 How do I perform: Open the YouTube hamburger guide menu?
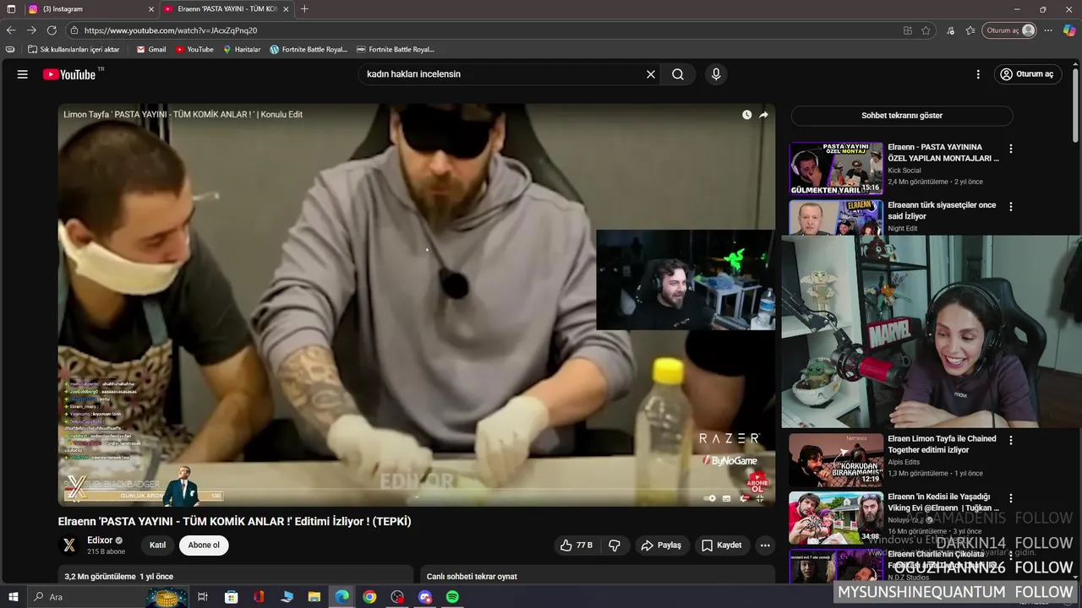(23, 74)
